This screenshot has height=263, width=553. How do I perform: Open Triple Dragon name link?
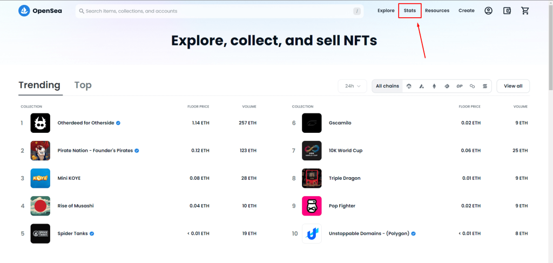[345, 178]
